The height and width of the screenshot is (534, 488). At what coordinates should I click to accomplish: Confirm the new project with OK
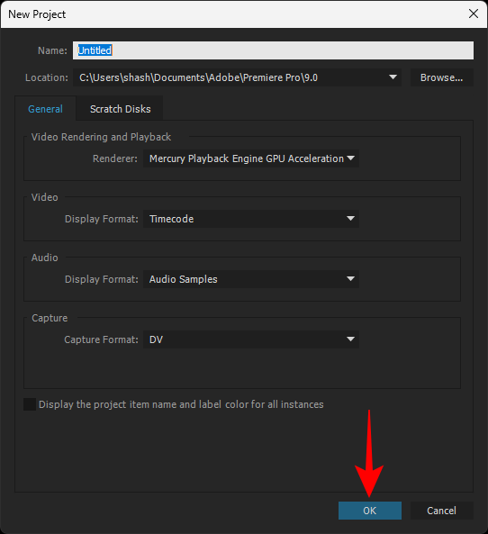(x=370, y=511)
